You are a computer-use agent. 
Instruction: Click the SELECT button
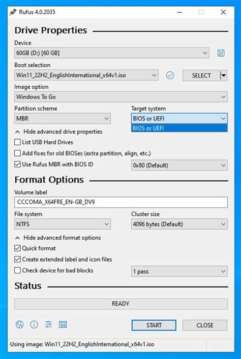click(201, 75)
